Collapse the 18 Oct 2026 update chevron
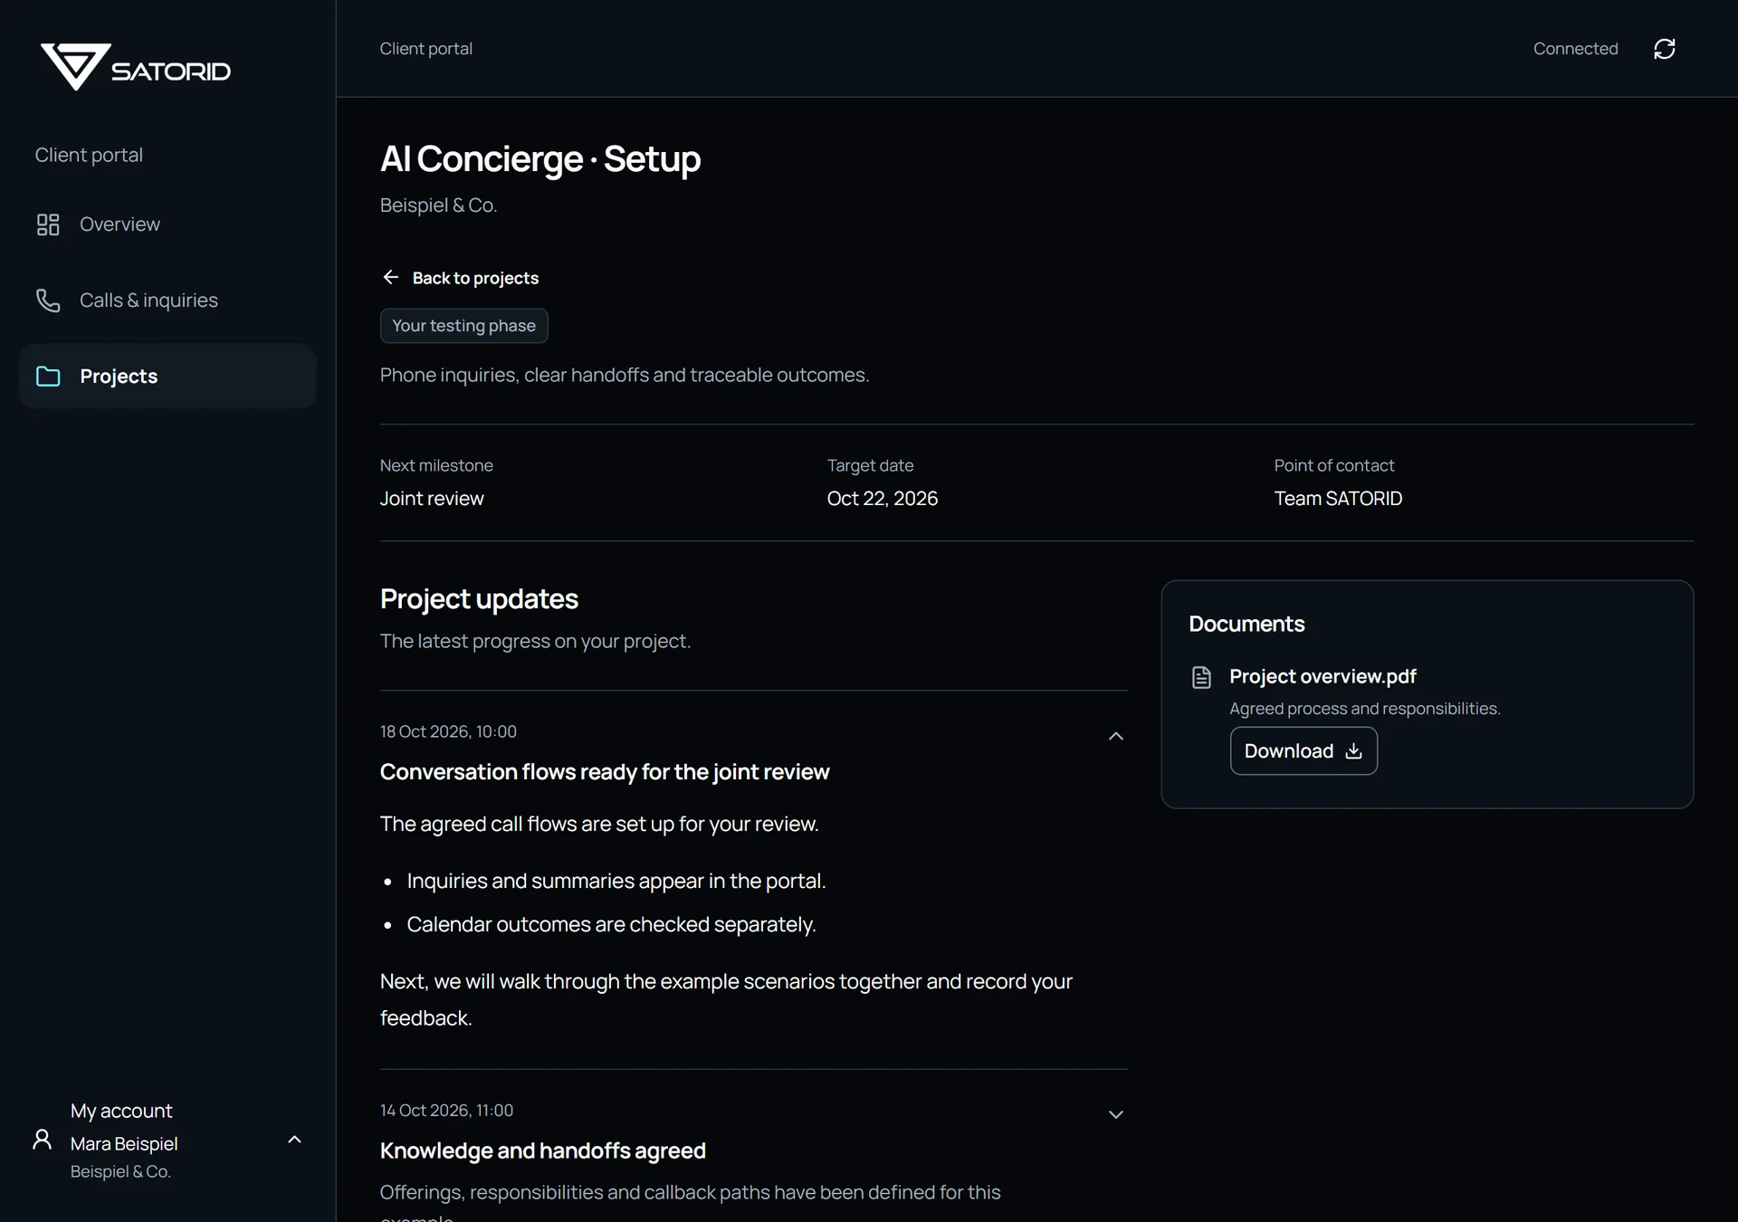The image size is (1738, 1222). coord(1116,736)
